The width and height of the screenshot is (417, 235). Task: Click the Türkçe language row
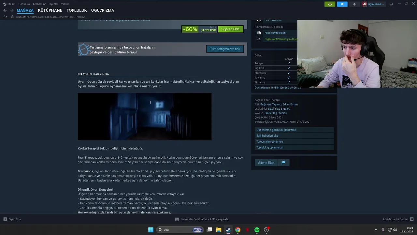pos(276,63)
